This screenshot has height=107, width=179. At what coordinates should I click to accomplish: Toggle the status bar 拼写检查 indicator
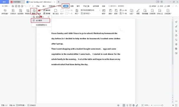pyautogui.click(x=21, y=105)
